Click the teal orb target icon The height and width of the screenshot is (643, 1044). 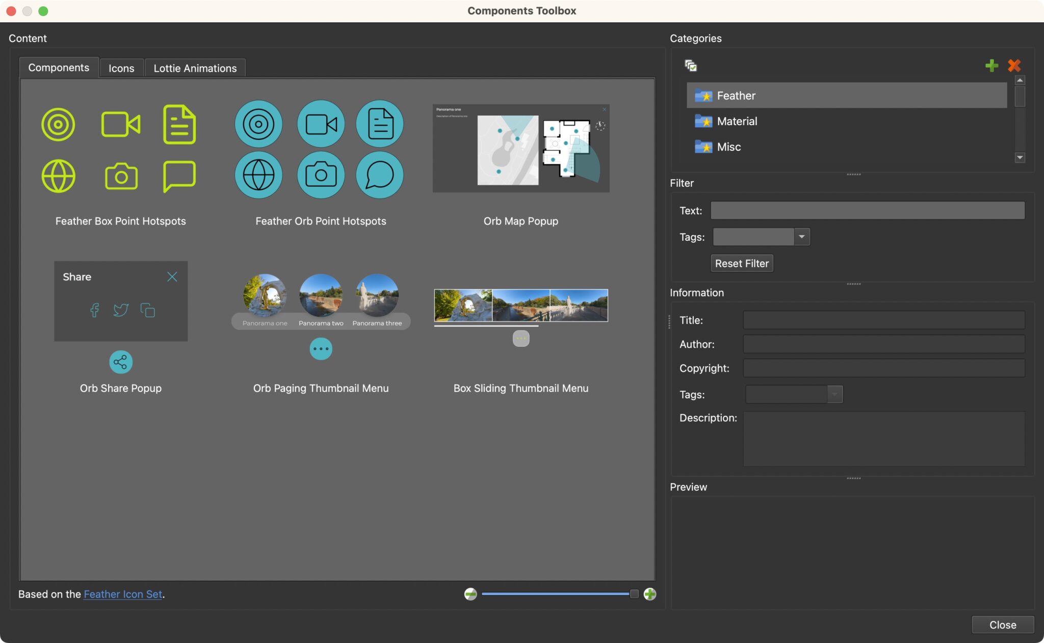258,124
